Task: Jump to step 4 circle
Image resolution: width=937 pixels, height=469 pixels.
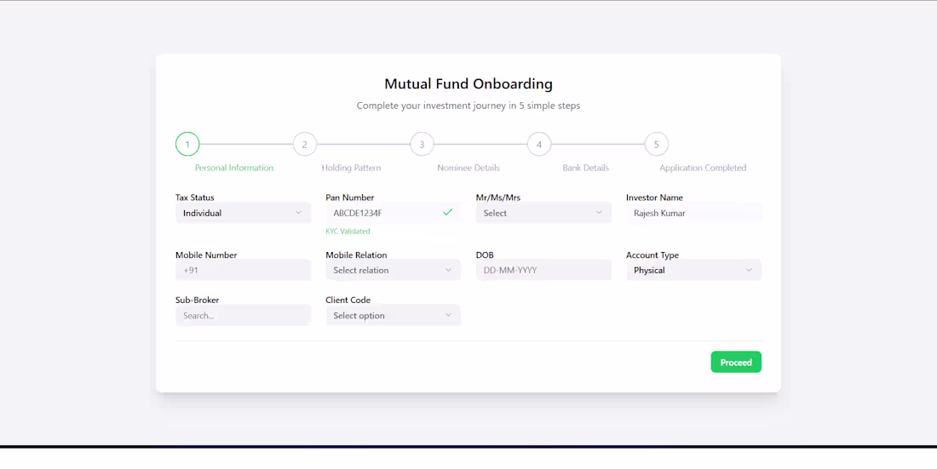Action: click(538, 144)
